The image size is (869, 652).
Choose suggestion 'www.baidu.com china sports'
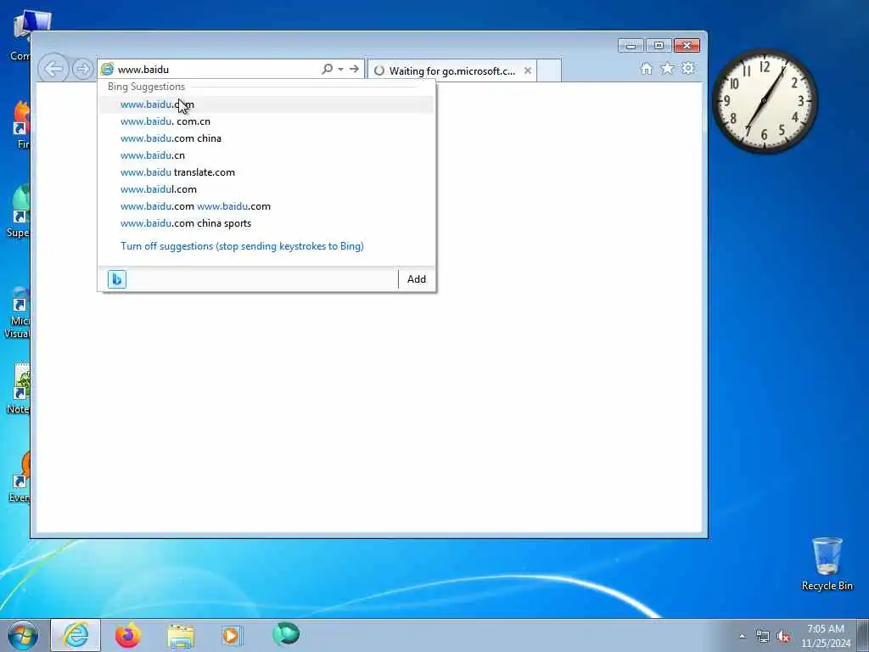(x=266, y=223)
